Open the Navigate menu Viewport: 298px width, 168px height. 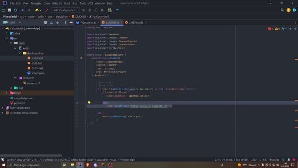pyautogui.click(x=36, y=3)
